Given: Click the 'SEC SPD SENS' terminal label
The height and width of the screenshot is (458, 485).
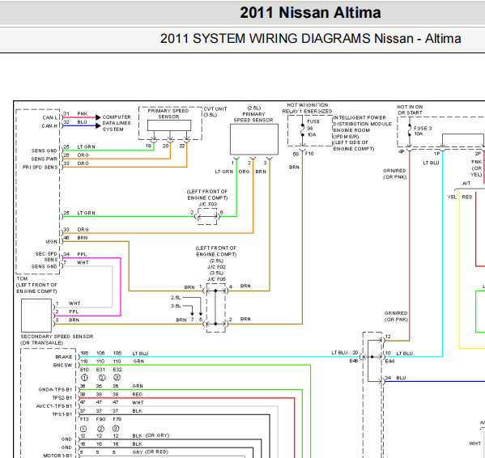Looking at the screenshot, I should pyautogui.click(x=46, y=257).
